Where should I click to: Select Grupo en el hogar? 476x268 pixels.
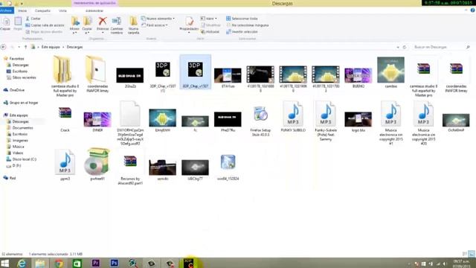24,103
